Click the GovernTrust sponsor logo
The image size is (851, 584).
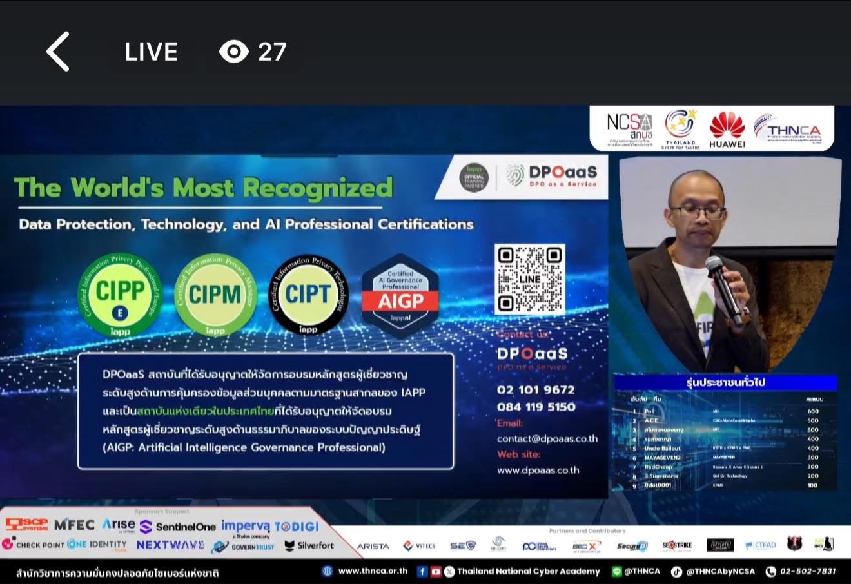244,547
